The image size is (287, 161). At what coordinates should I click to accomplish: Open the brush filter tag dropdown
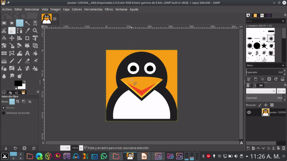(283, 21)
